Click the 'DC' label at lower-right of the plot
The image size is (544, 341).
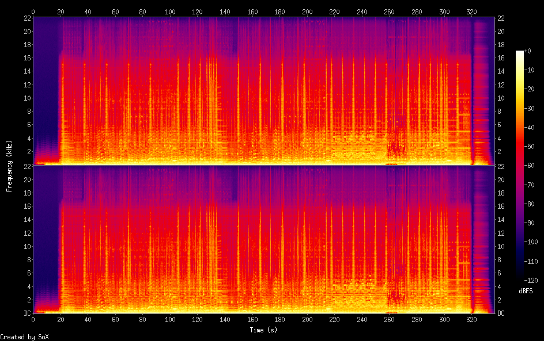[501, 313]
